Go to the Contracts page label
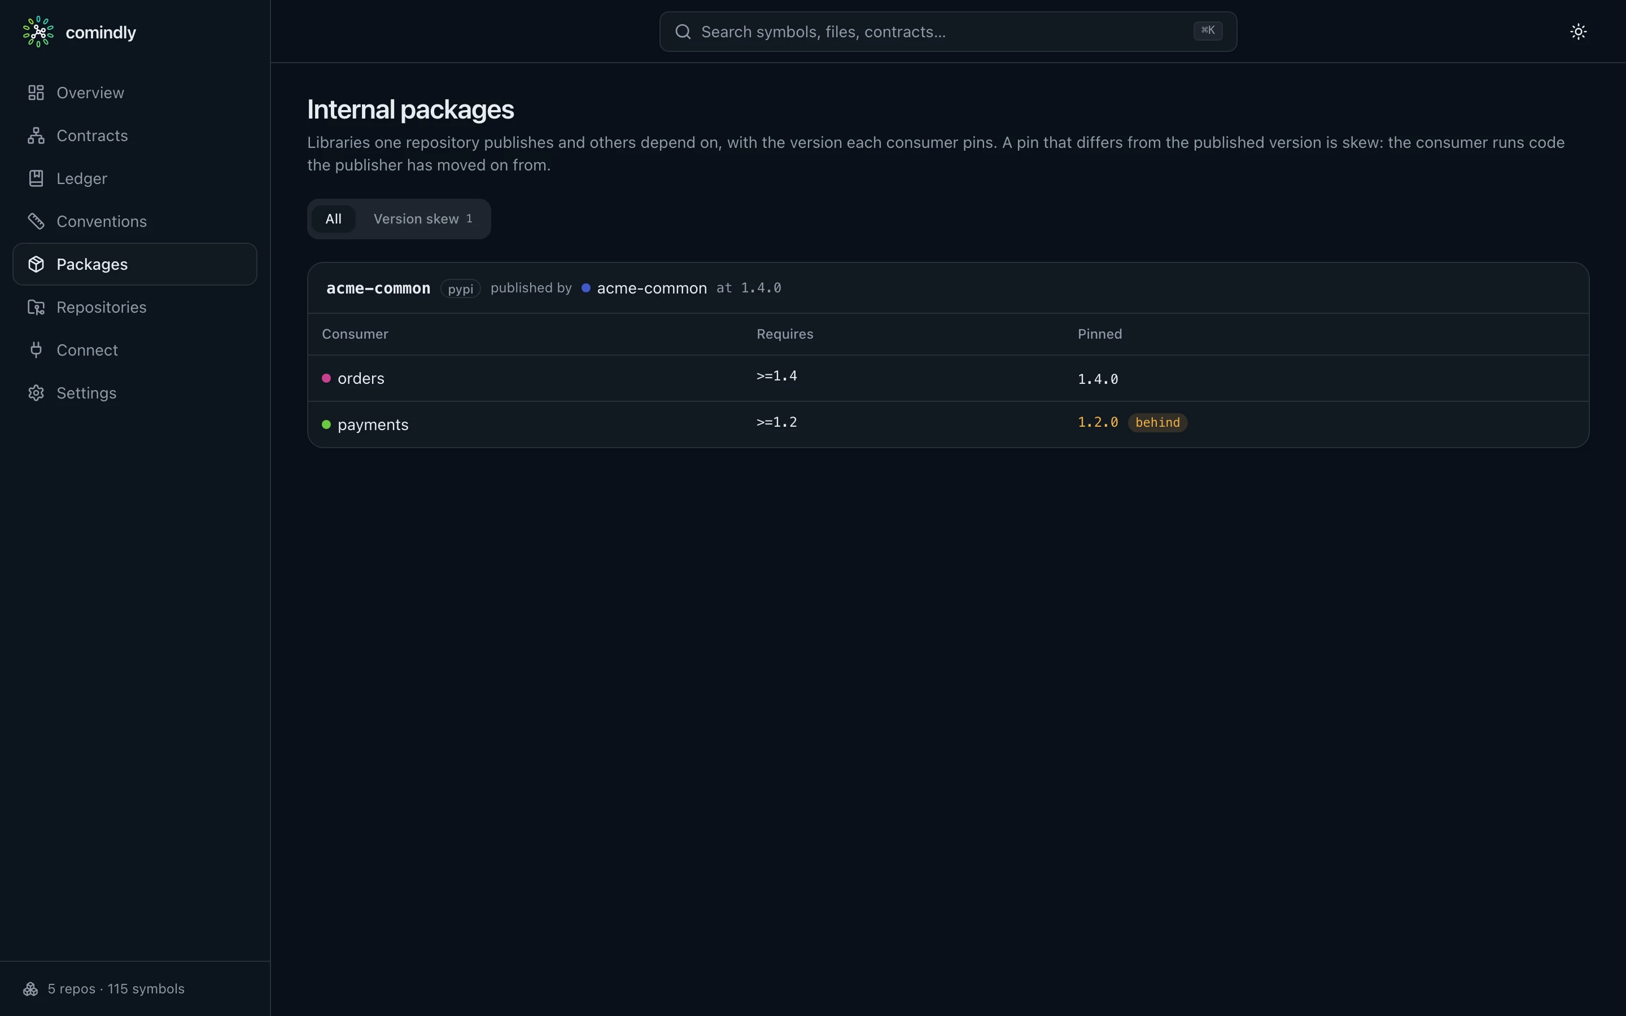Image resolution: width=1626 pixels, height=1016 pixels. (x=92, y=135)
